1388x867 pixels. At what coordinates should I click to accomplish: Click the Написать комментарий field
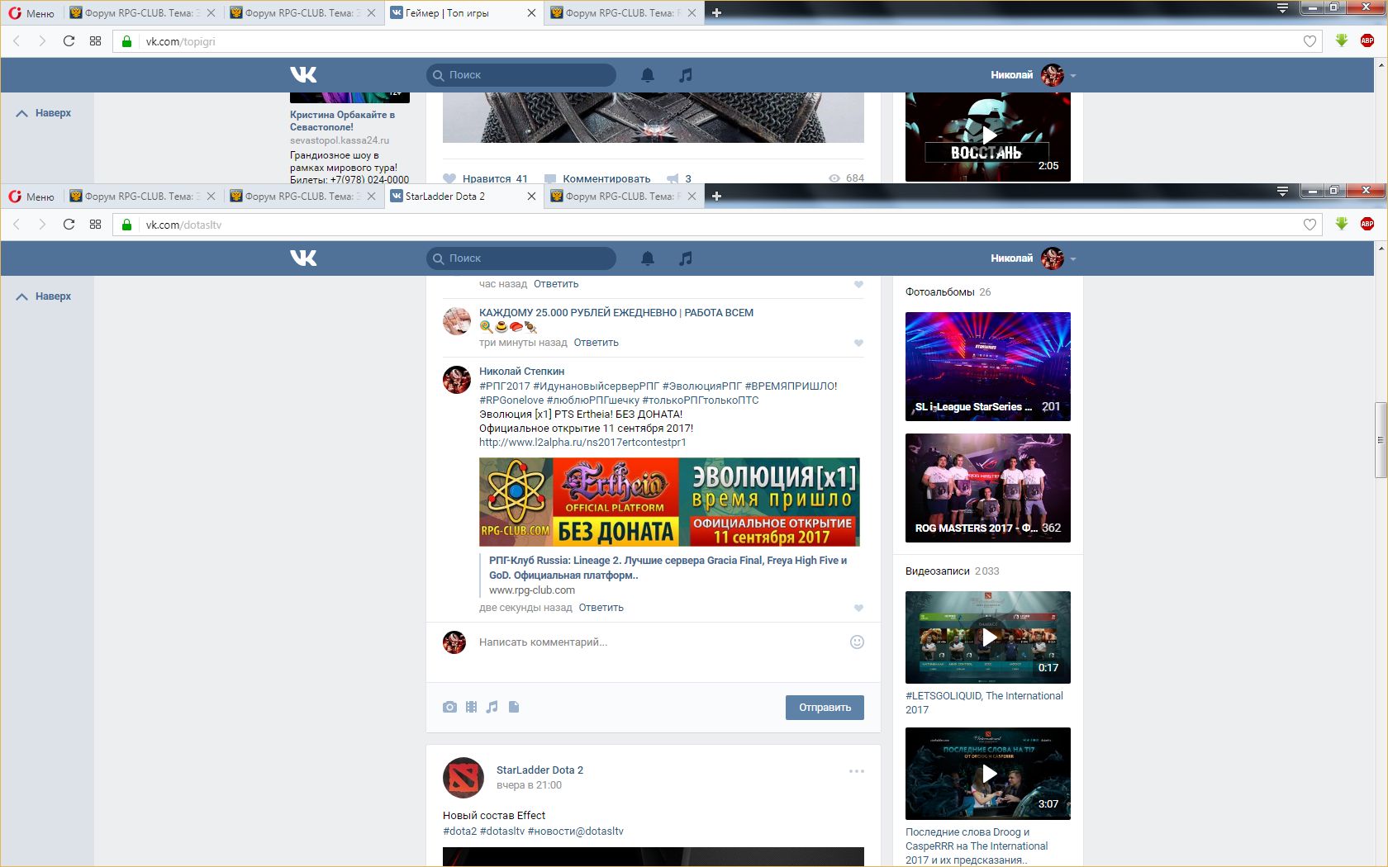pos(659,642)
